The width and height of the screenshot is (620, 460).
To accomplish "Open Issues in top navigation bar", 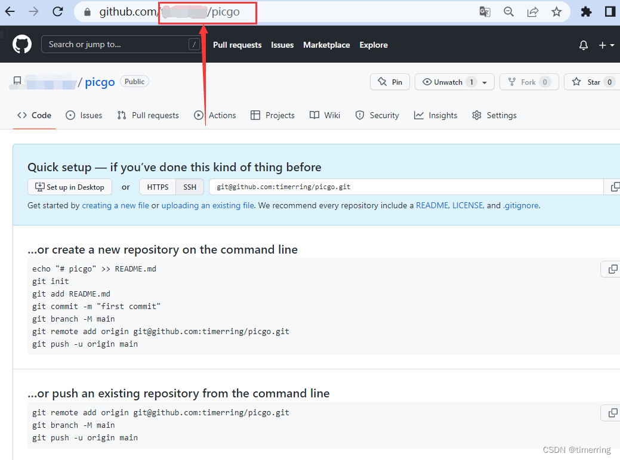I will click(x=282, y=45).
